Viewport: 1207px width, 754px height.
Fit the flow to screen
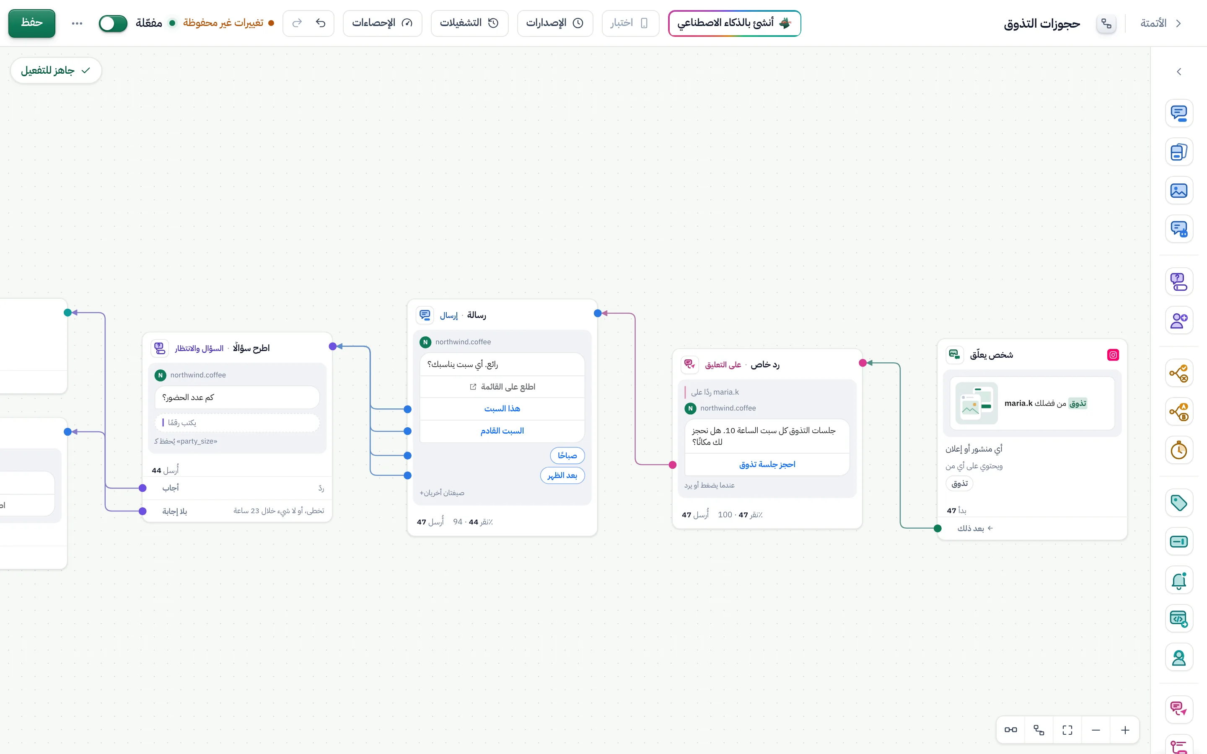pos(1067,730)
